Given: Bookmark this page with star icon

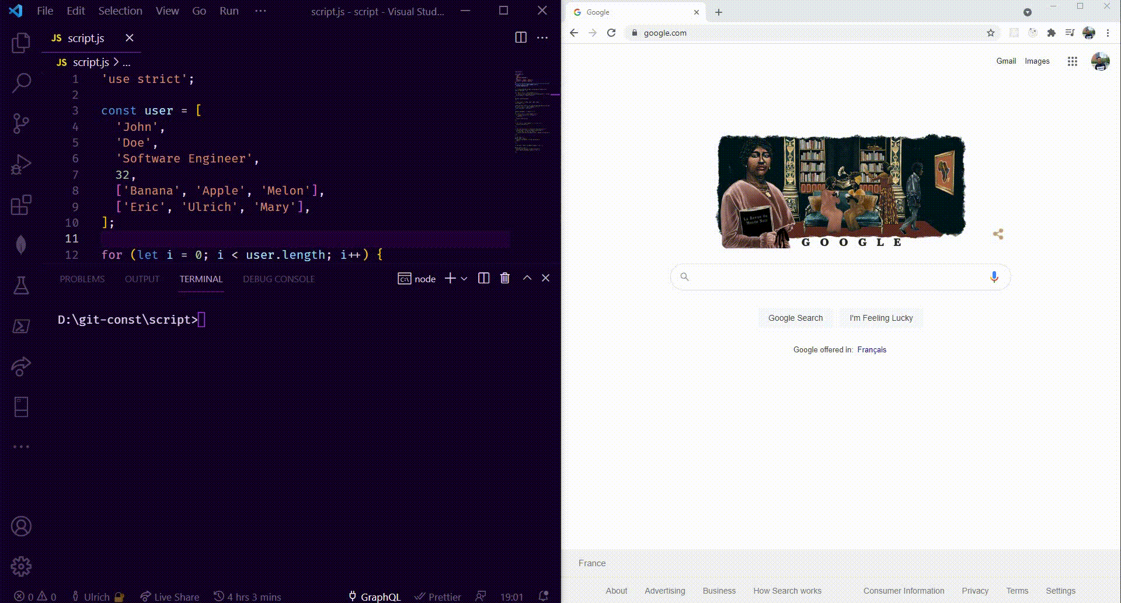Looking at the screenshot, I should tap(991, 33).
